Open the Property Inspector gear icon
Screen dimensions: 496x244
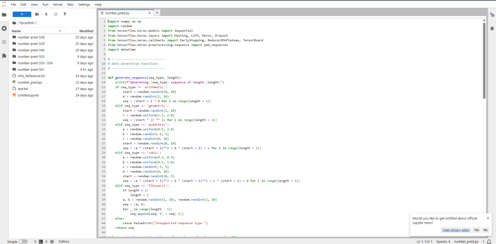(492, 15)
